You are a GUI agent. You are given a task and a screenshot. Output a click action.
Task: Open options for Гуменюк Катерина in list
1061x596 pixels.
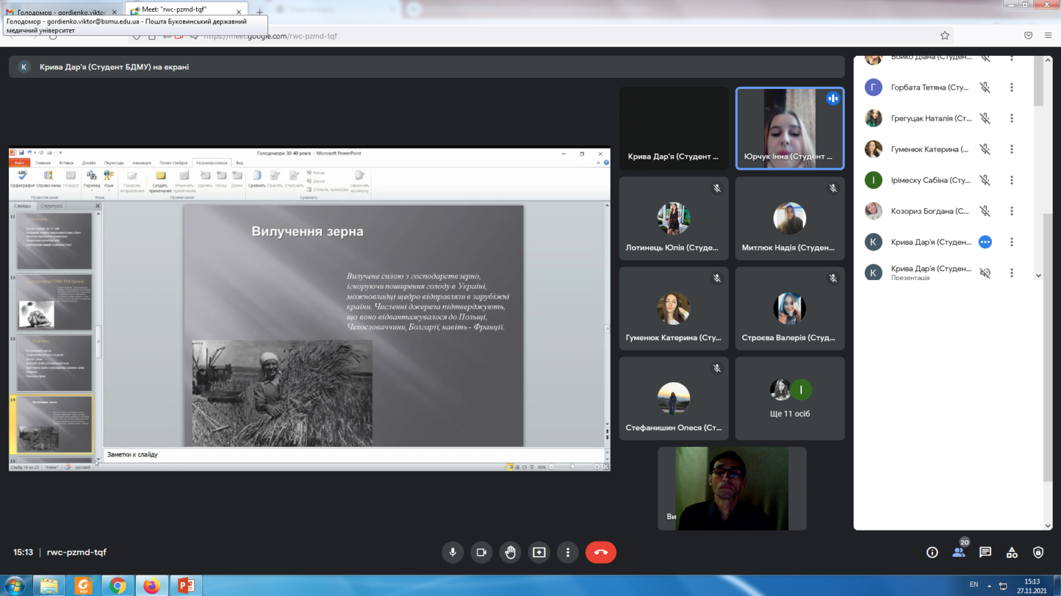point(1011,149)
